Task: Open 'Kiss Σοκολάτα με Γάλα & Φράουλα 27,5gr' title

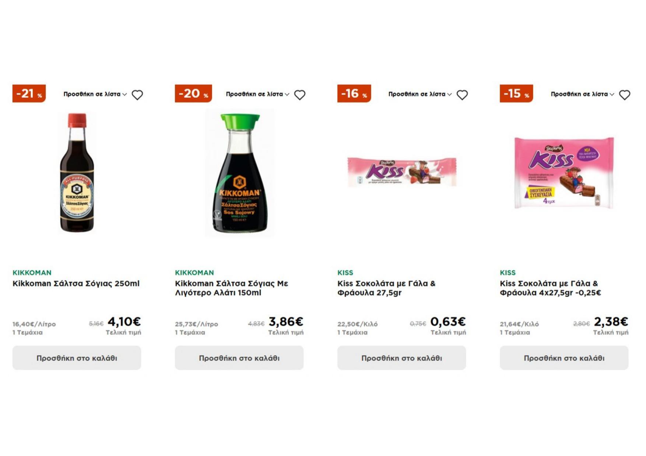Action: point(386,288)
